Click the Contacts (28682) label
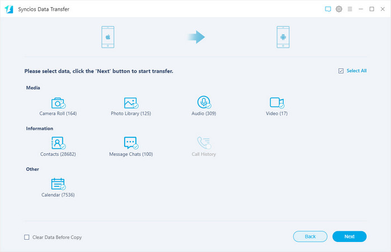This screenshot has width=391, height=252. tap(58, 154)
